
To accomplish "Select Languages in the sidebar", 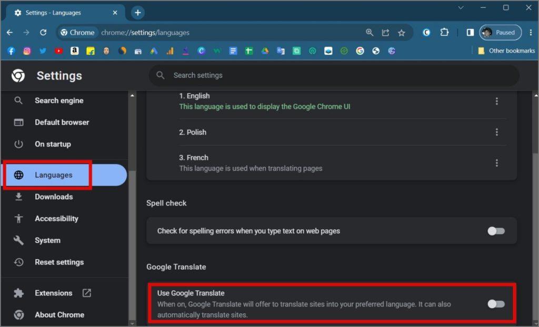I will click(64, 175).
